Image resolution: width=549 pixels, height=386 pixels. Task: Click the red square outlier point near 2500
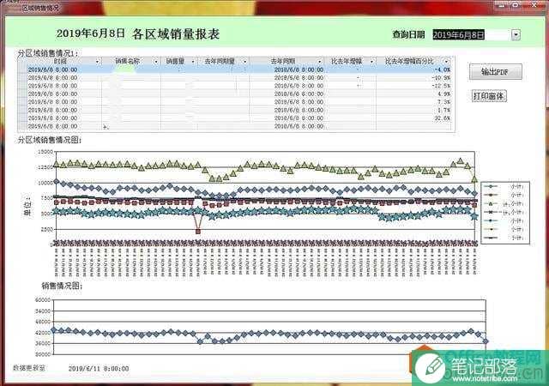pyautogui.click(x=198, y=232)
